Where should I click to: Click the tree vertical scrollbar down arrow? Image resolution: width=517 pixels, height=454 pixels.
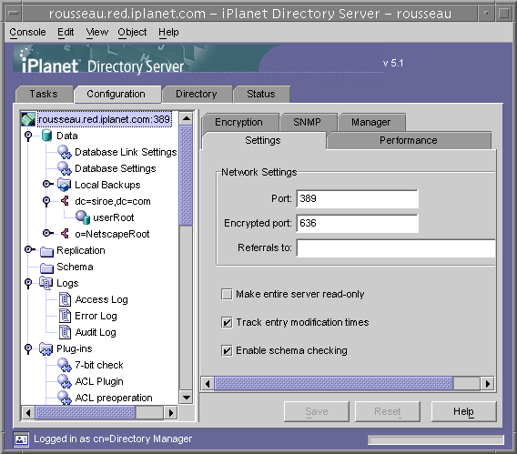[187, 398]
